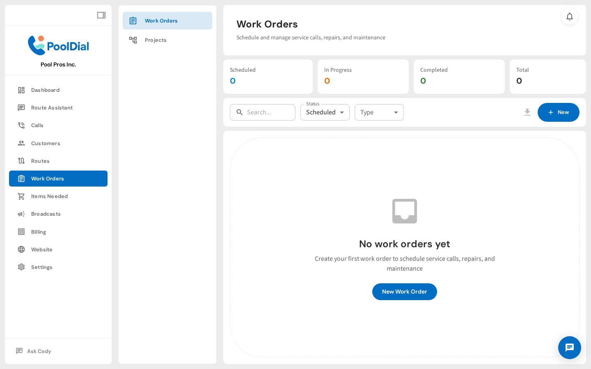This screenshot has height=369, width=591.
Task: Collapse the sidebar with the panel toggle
Action: pos(101,15)
